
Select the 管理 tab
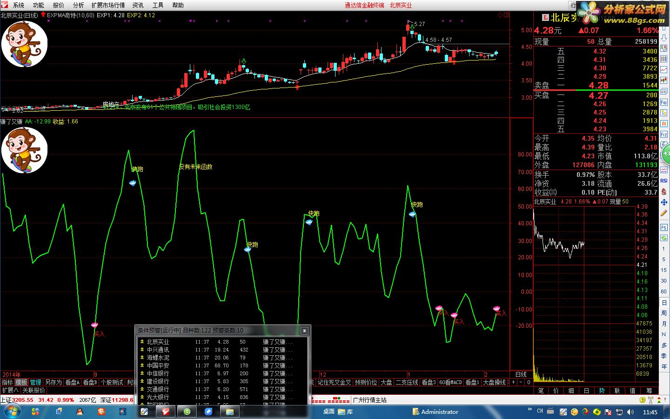point(36,382)
